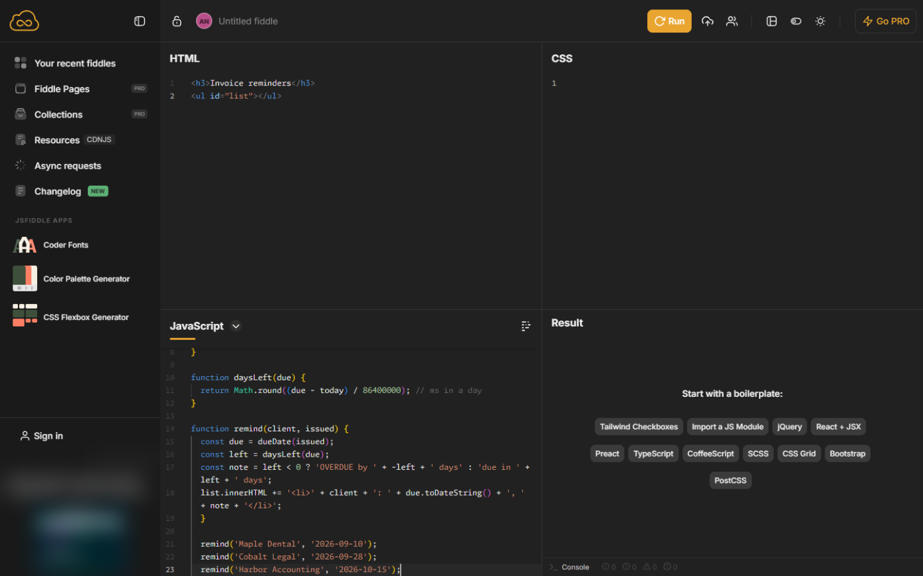Click the JSFiddle cloud logo
The width and height of the screenshot is (923, 576).
pos(25,21)
